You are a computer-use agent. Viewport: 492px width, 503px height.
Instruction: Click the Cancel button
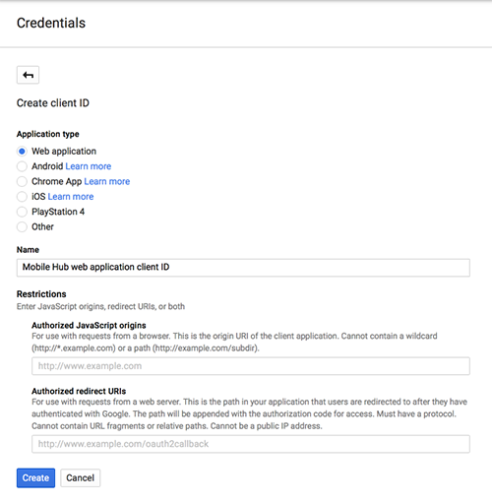coord(81,477)
